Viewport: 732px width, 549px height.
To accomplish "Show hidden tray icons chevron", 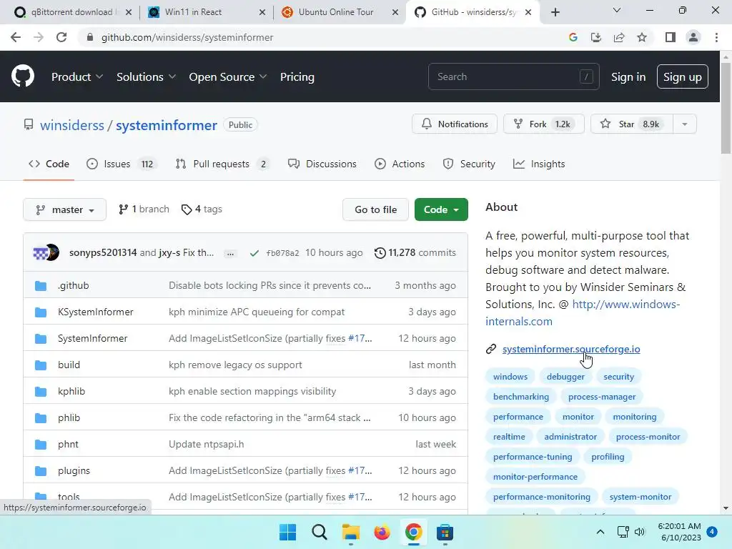I will tap(600, 532).
